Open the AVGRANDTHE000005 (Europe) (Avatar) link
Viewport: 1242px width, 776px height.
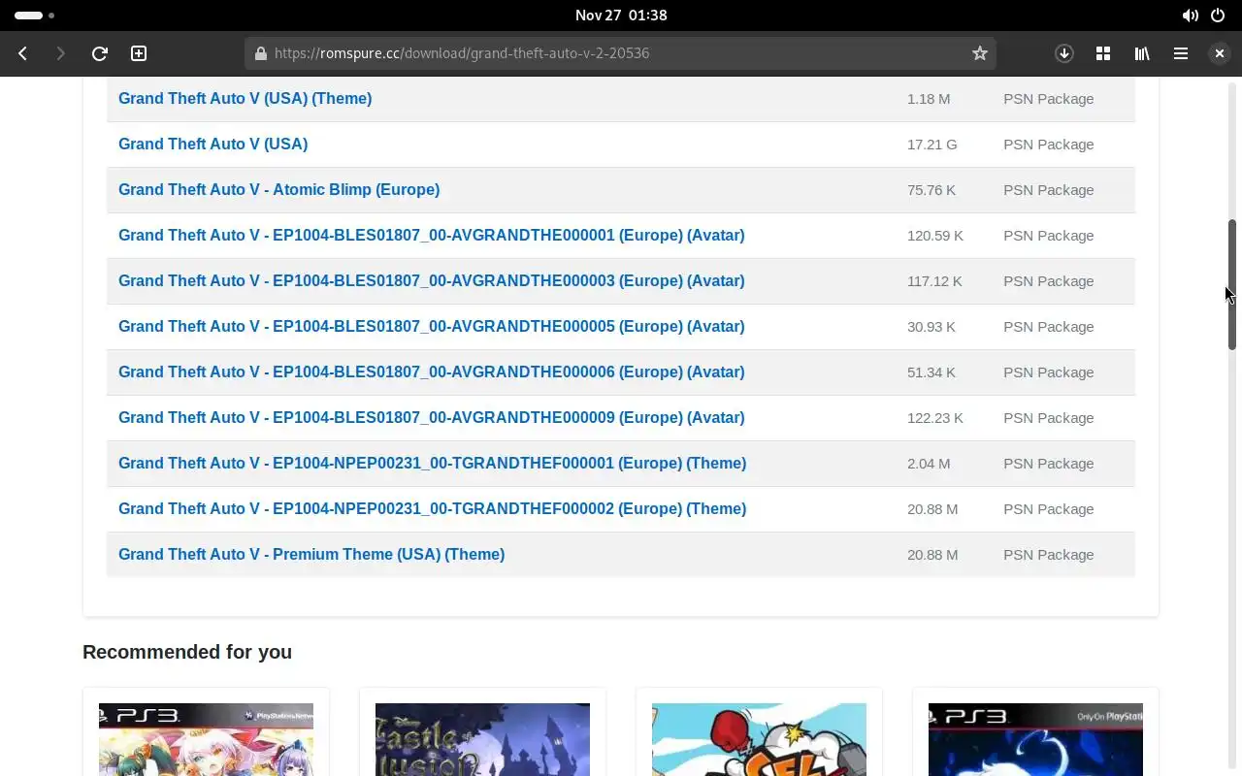click(431, 326)
